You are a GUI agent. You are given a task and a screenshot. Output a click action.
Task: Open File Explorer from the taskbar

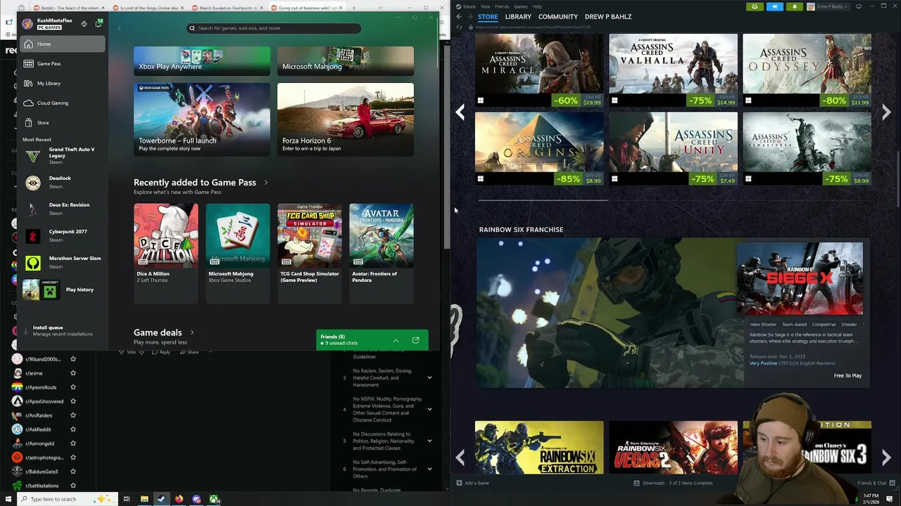click(144, 499)
